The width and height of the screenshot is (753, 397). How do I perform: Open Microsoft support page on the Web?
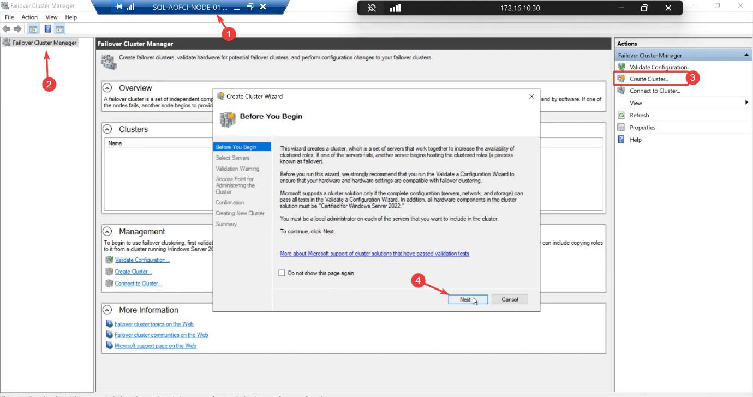(156, 346)
